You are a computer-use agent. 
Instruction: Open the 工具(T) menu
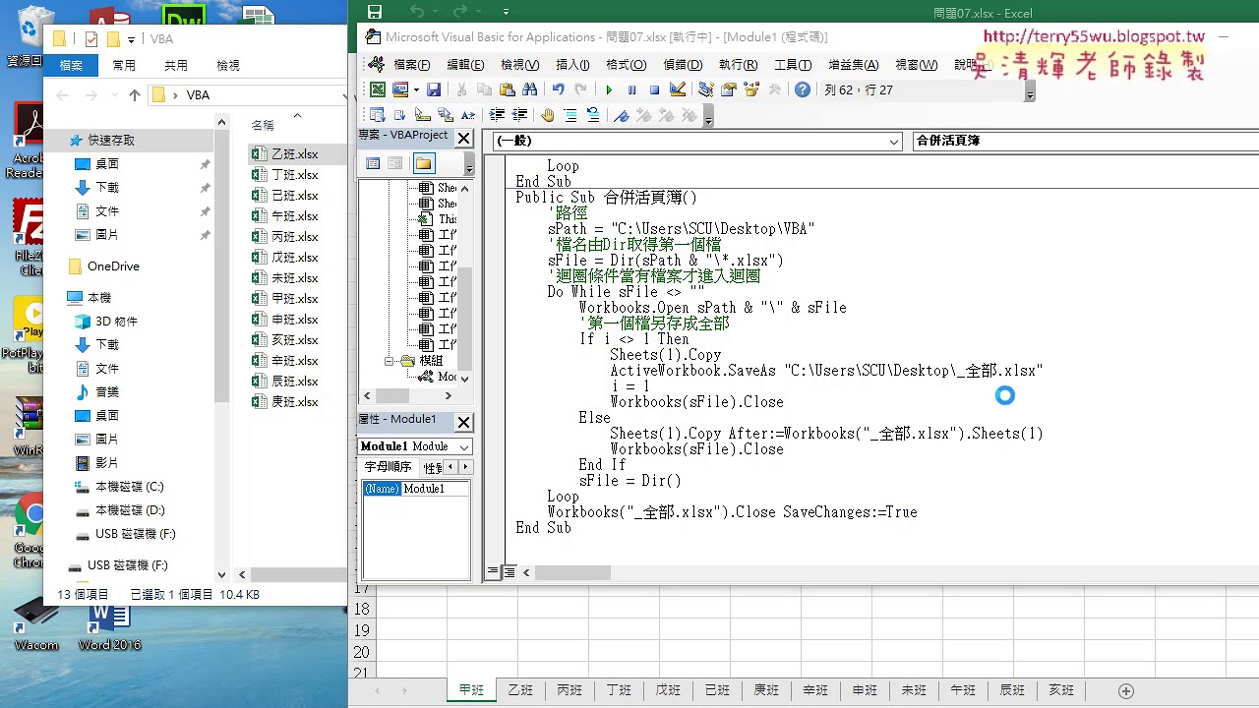pyautogui.click(x=793, y=65)
